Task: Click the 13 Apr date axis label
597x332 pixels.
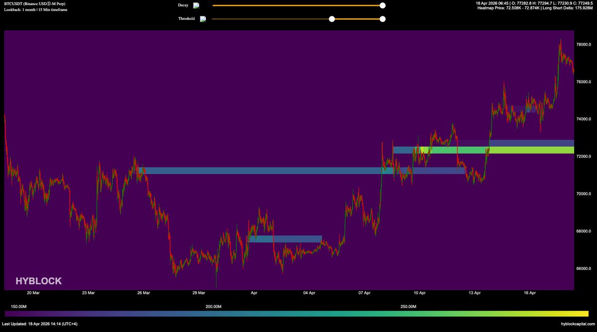Action: [x=475, y=293]
